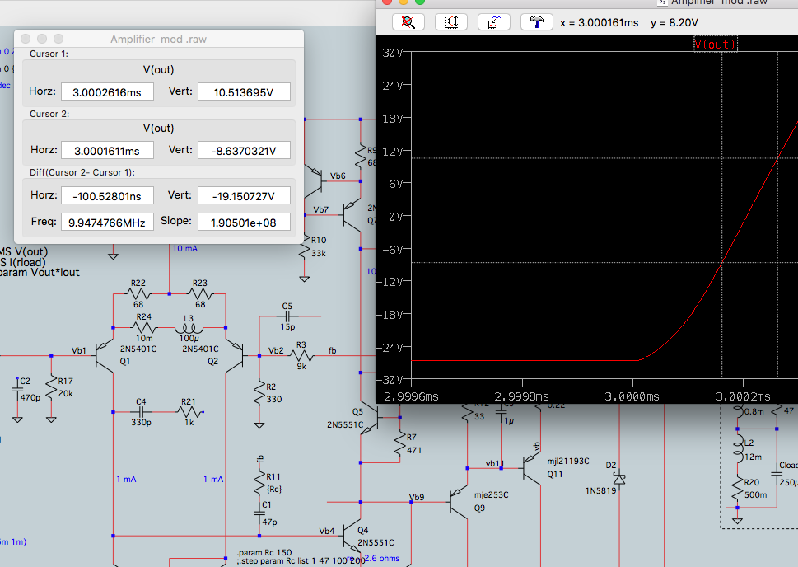Click the Cursor 2 Vert field -8.6370321V
The width and height of the screenshot is (798, 567).
coord(244,151)
